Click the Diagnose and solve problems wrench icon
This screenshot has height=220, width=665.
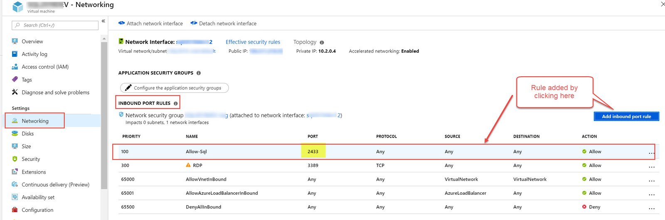click(15, 92)
